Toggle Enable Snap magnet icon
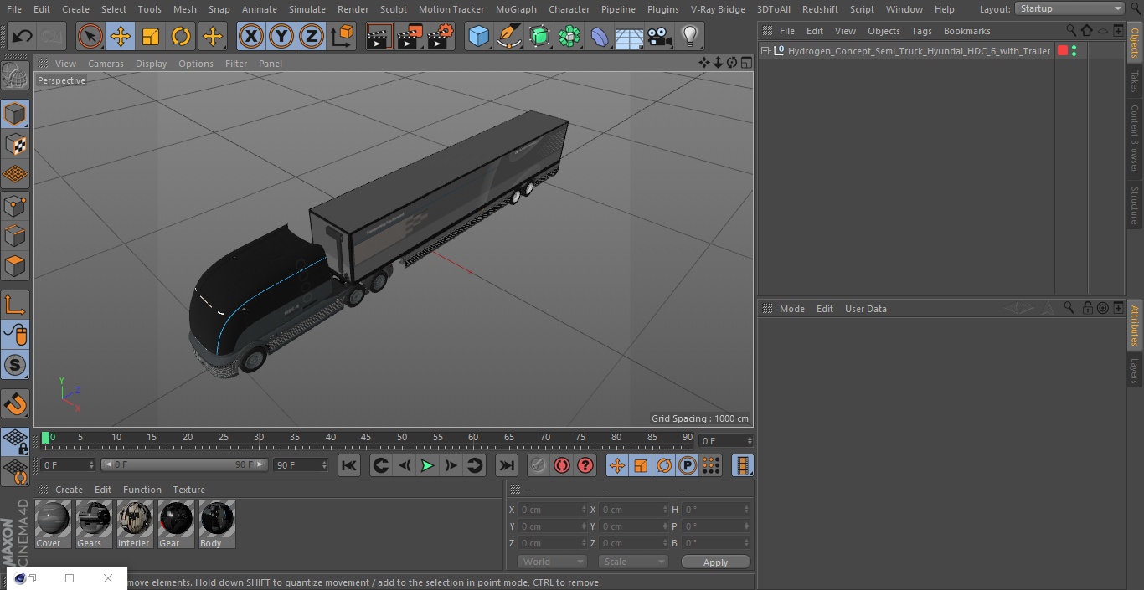The image size is (1144, 590). click(x=15, y=404)
